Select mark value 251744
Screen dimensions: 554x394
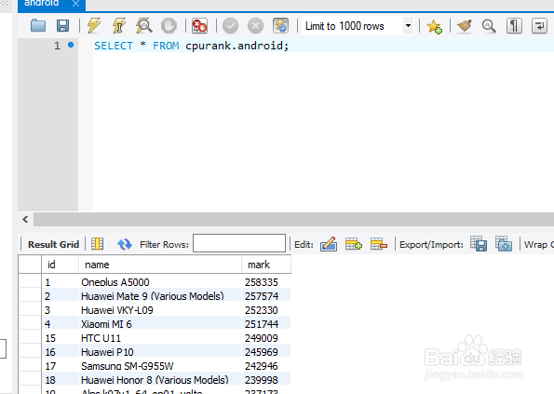[x=266, y=324]
